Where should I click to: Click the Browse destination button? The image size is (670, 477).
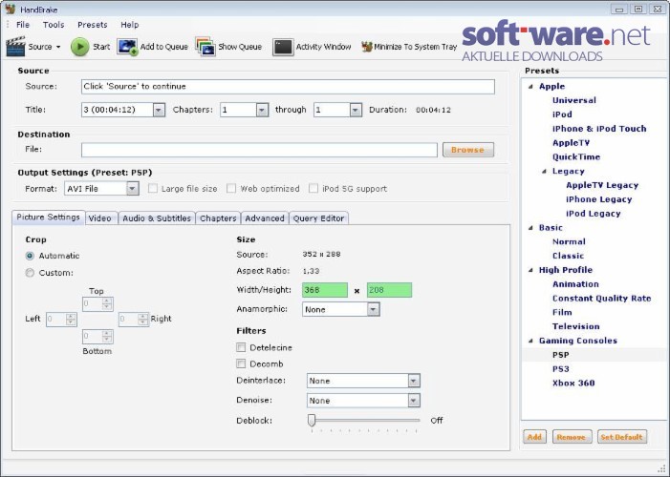click(468, 150)
